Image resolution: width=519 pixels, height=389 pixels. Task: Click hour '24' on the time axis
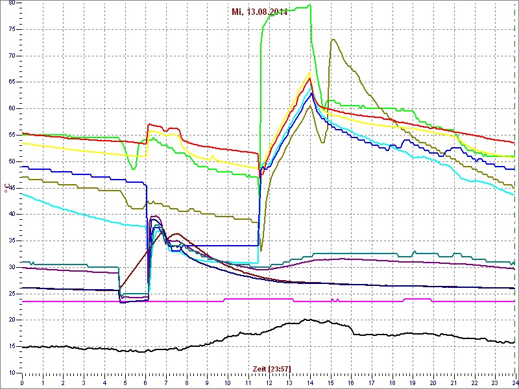point(514,383)
